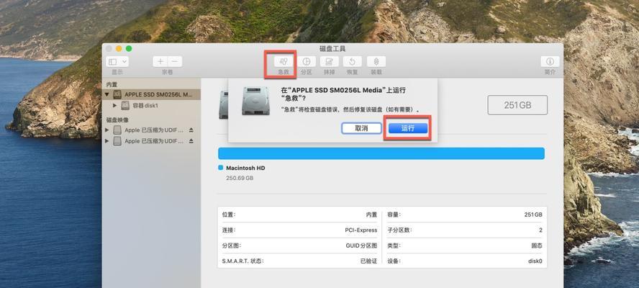The height and width of the screenshot is (288, 639).
Task: Select APPLE SSD SM0256L M... in sidebar
Action: pyautogui.click(x=151, y=94)
